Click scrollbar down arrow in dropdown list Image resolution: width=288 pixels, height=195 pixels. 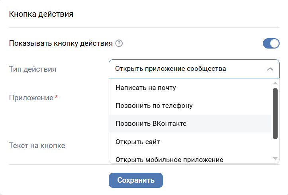click(x=275, y=158)
